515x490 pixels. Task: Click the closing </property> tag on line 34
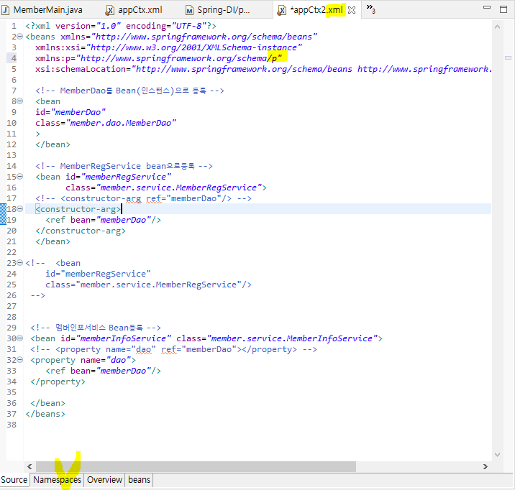[58, 382]
